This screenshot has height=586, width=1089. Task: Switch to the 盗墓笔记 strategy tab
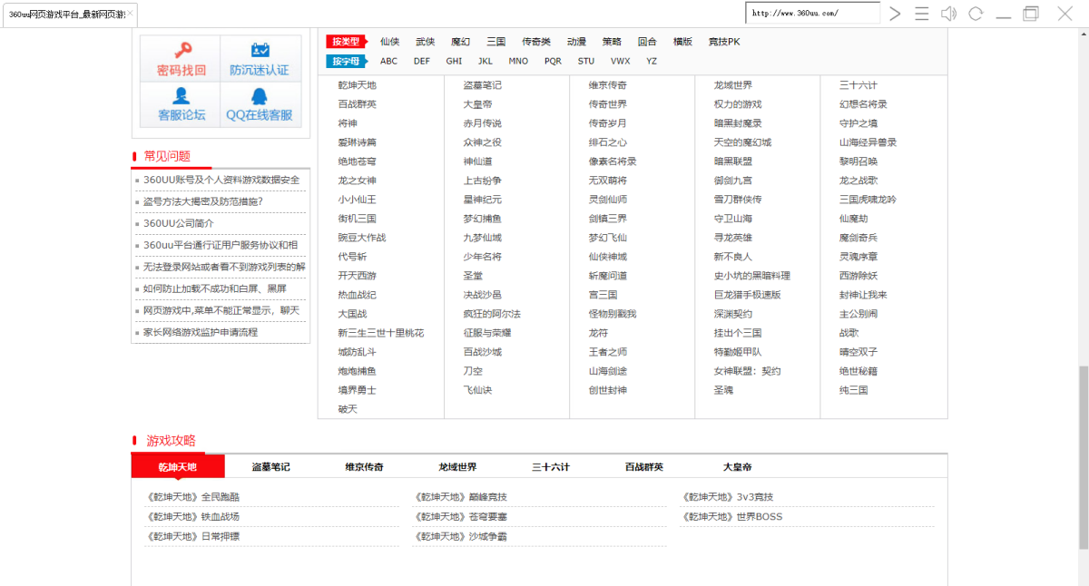[270, 467]
